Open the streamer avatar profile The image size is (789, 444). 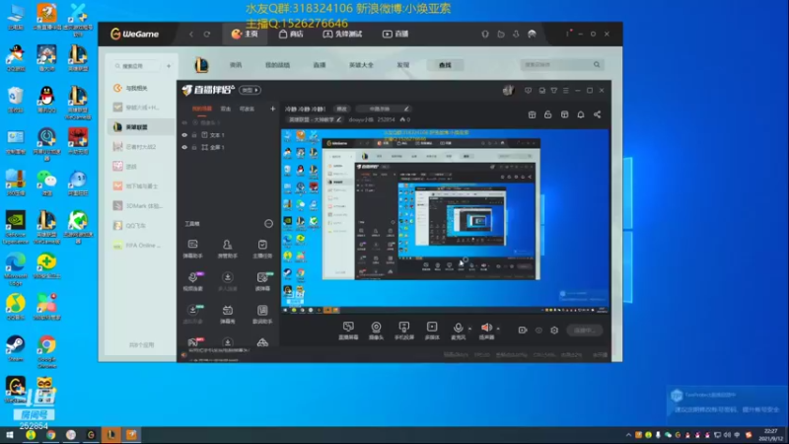[508, 90]
